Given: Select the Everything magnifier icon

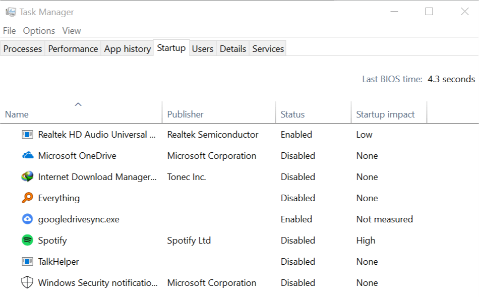Looking at the screenshot, I should pos(27,198).
